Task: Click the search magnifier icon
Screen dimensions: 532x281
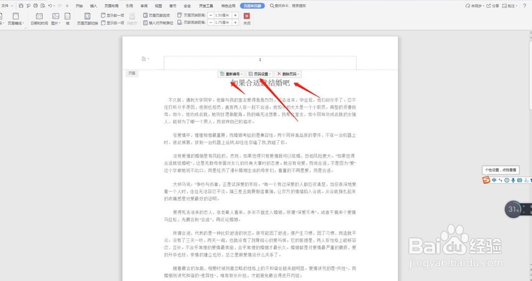Action: click(x=272, y=6)
